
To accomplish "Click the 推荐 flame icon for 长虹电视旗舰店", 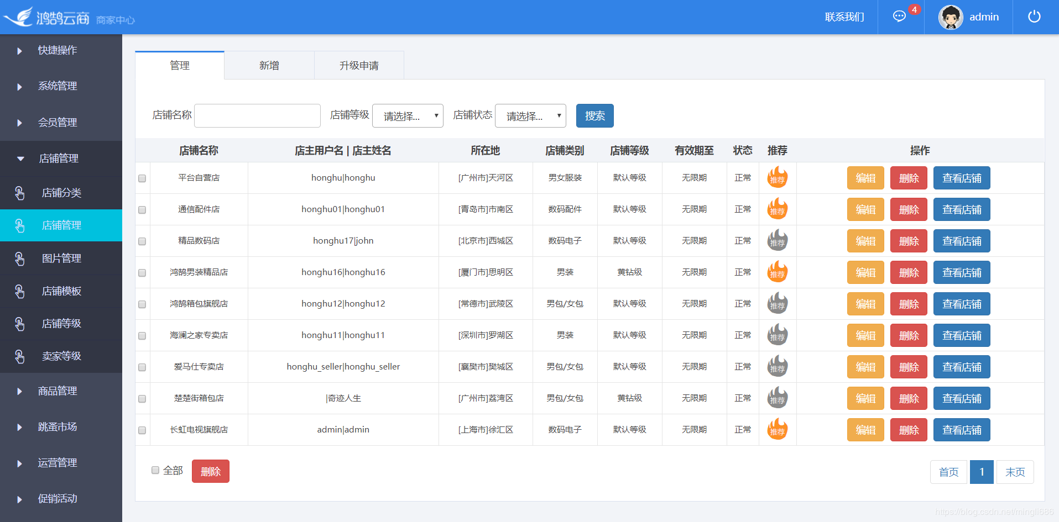I will pyautogui.click(x=778, y=429).
